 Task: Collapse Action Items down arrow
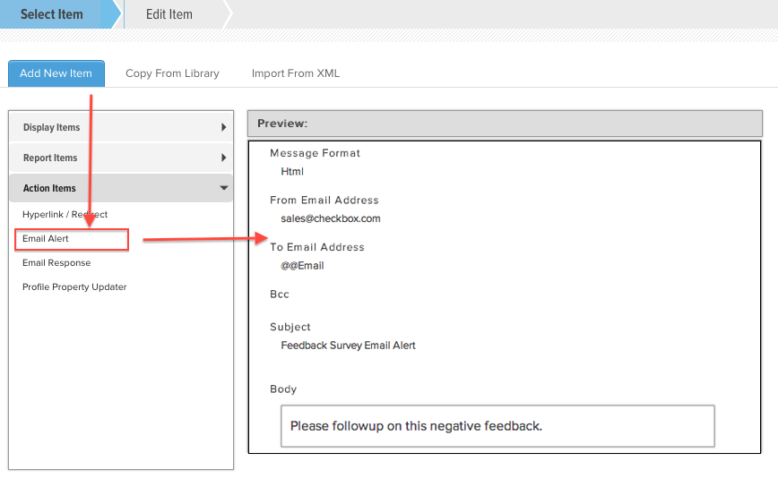[224, 188]
